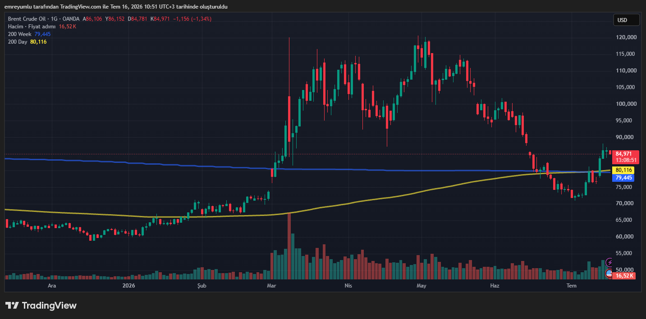Click the Haz month label on time axis
646x319 pixels.
[x=495, y=286]
